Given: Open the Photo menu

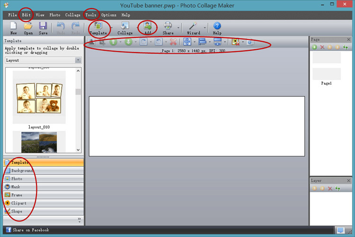Looking at the screenshot, I should [55, 15].
